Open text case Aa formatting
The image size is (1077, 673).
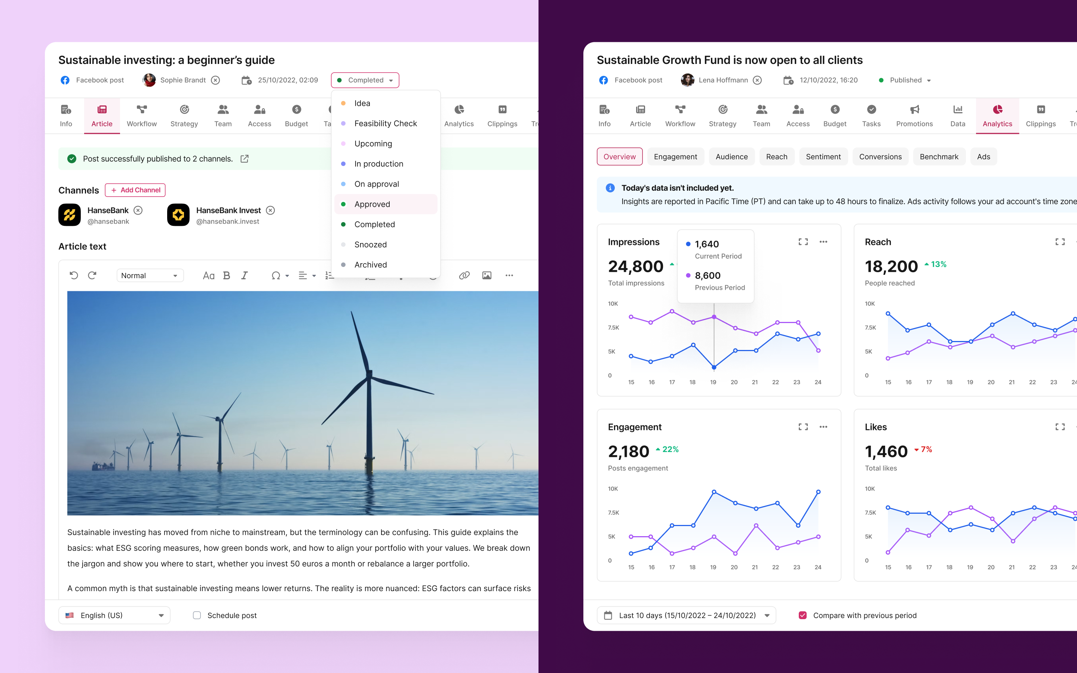click(208, 276)
